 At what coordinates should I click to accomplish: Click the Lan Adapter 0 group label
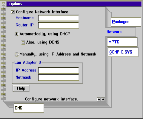27,62
